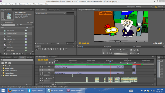
Task: Click the Lift button
Action: tap(131, 53)
